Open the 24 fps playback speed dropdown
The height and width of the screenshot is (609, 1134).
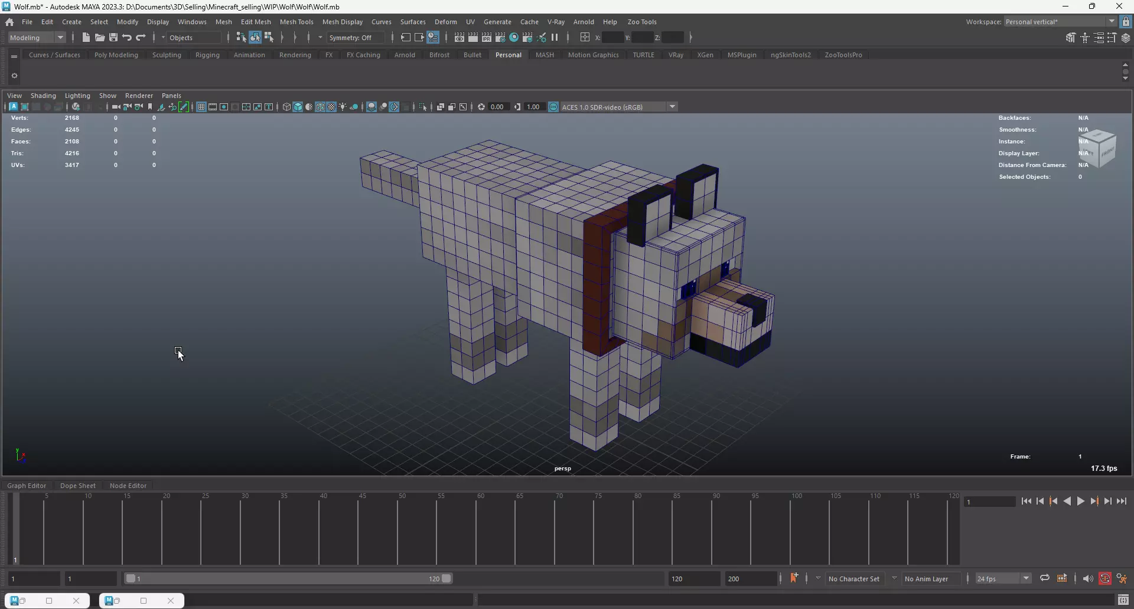[x=1003, y=578]
